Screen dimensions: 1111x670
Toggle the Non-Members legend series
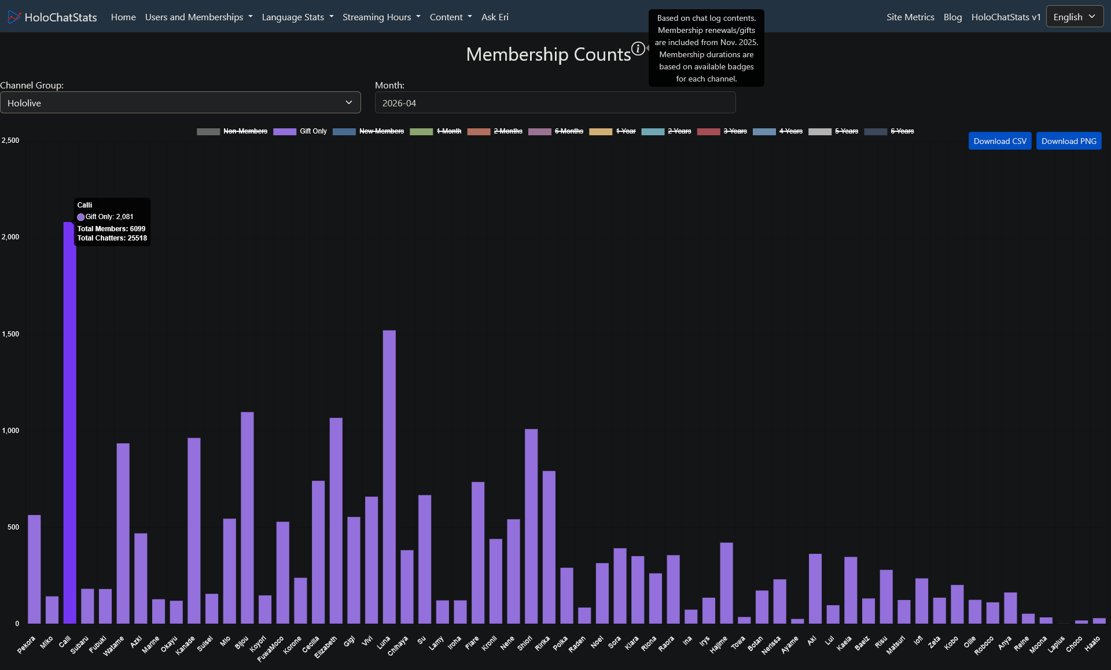(x=232, y=131)
